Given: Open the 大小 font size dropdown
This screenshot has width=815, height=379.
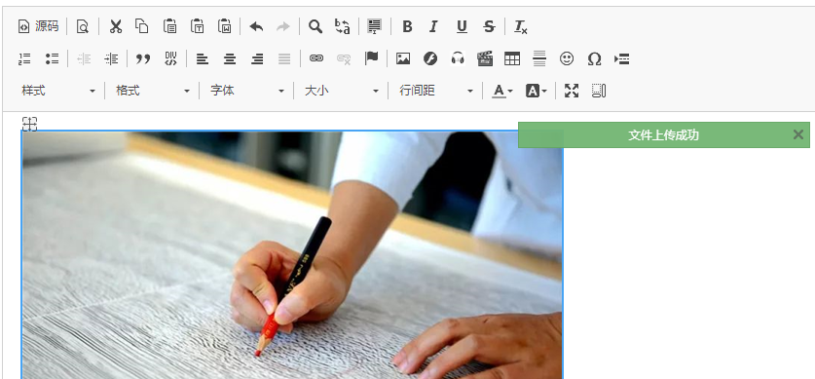Looking at the screenshot, I should (342, 91).
